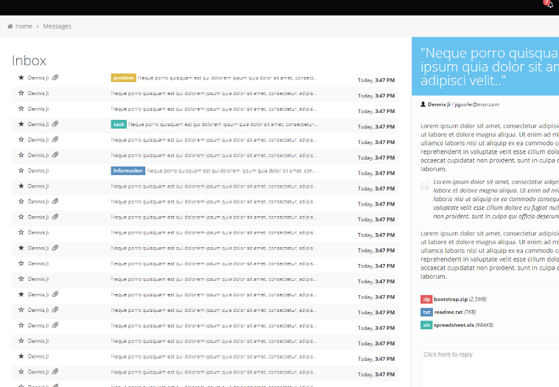Select the teal 'task' label tag
The height and width of the screenshot is (387, 559).
[119, 124]
